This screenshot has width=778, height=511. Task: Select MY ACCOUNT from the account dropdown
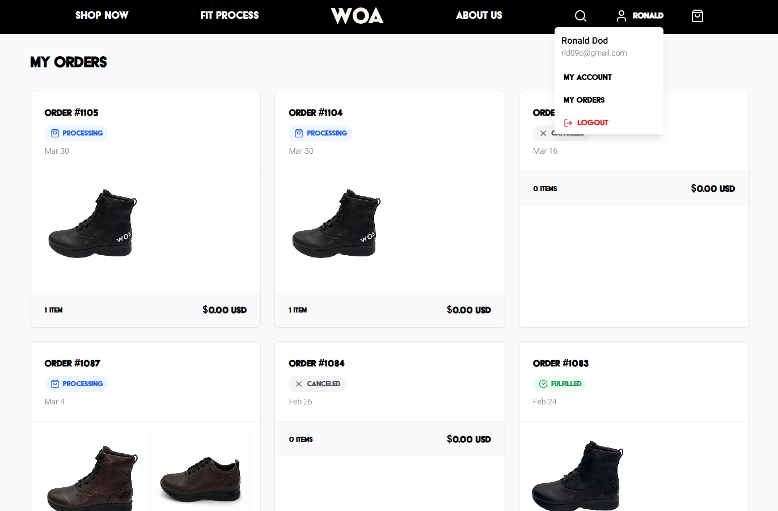[588, 77]
